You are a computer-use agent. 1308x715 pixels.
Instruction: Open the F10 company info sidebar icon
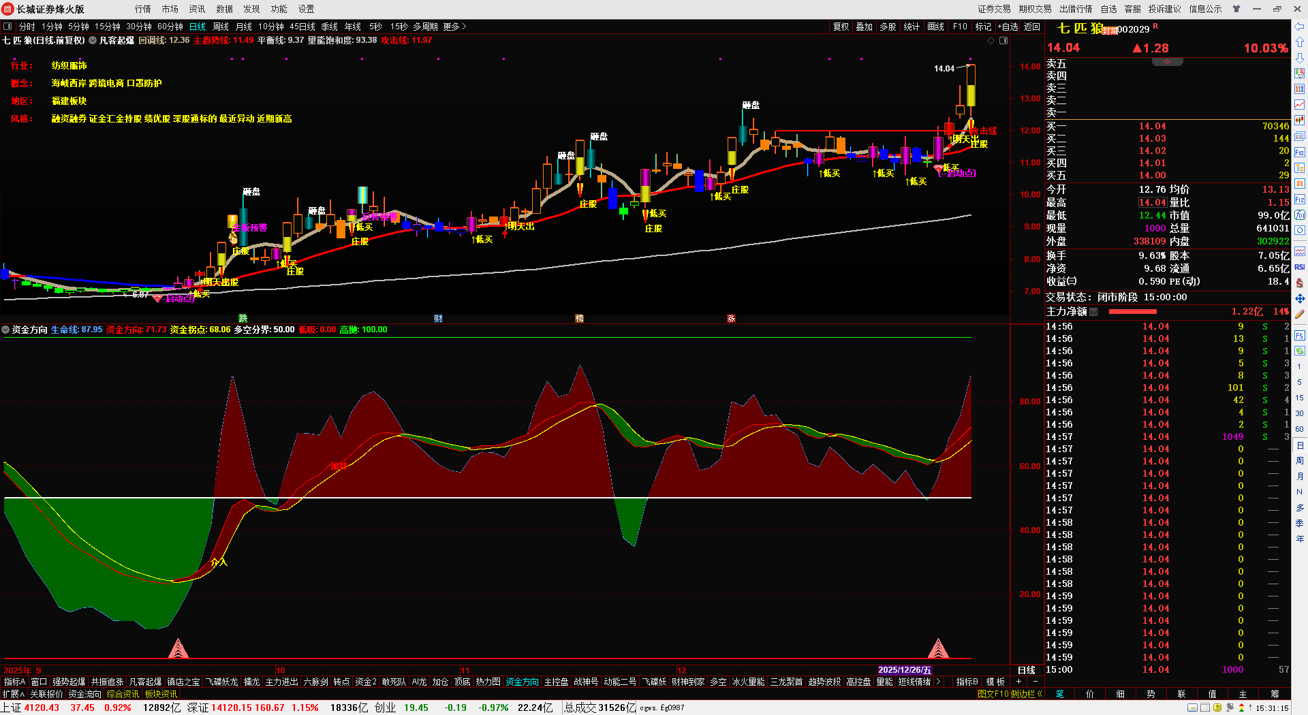point(1300,153)
